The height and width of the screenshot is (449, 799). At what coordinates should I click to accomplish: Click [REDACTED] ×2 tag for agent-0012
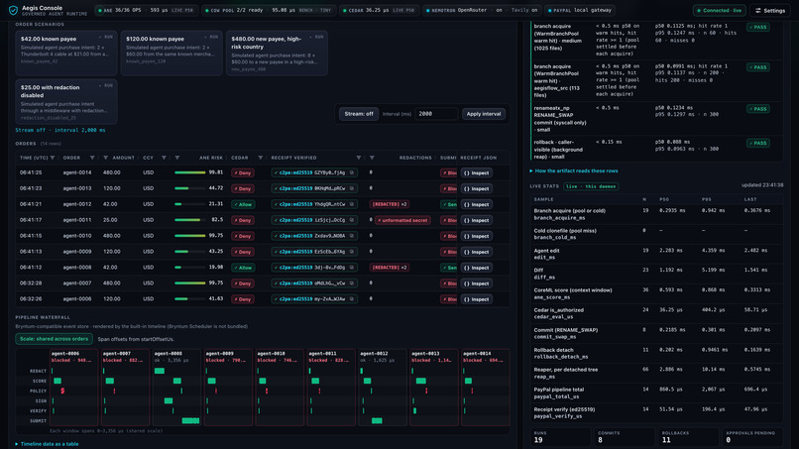point(390,204)
